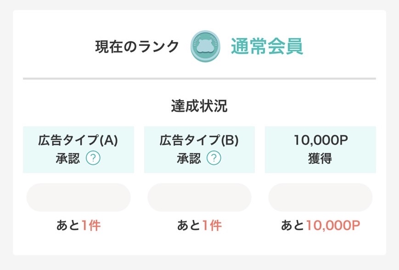The height and width of the screenshot is (270, 399).
Task: Open help icon for 広告タイプ(B) 承認
Action: point(214,158)
